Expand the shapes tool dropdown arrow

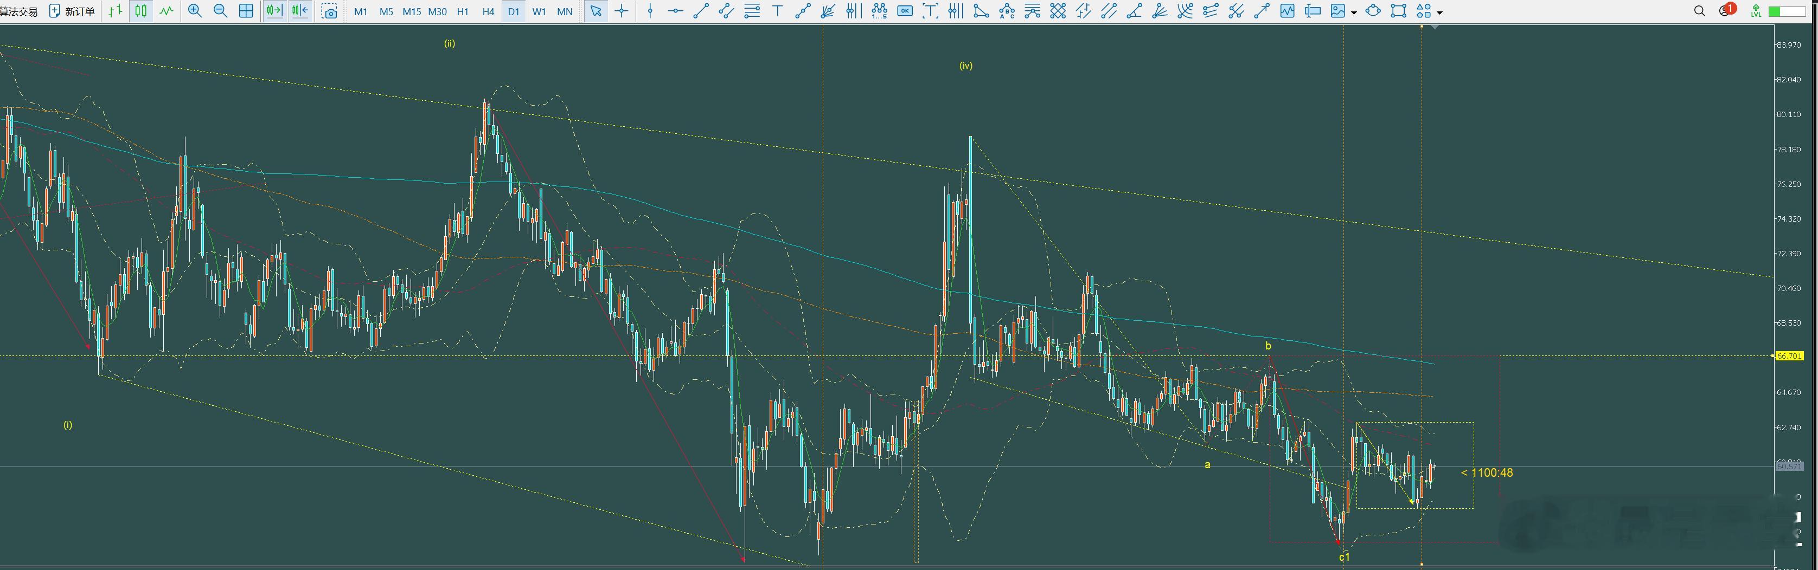[1440, 12]
